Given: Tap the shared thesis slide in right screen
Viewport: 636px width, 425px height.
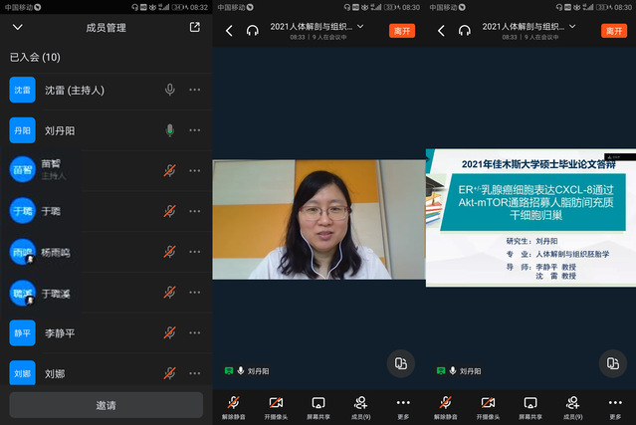Looking at the screenshot, I should point(530,217).
